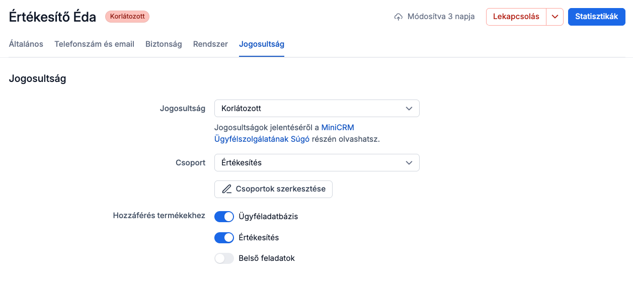Go to the Biztonság tab
Viewport: 633px width, 284px height.
164,44
